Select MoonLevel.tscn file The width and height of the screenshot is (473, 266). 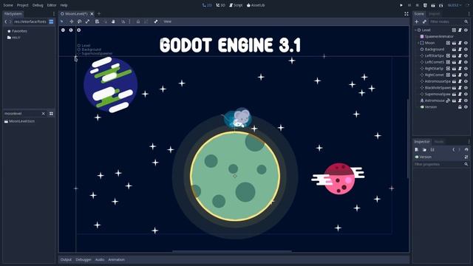20,121
